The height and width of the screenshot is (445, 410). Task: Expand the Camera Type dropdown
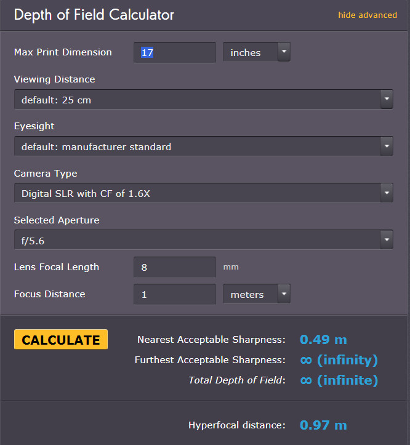pyautogui.click(x=204, y=193)
